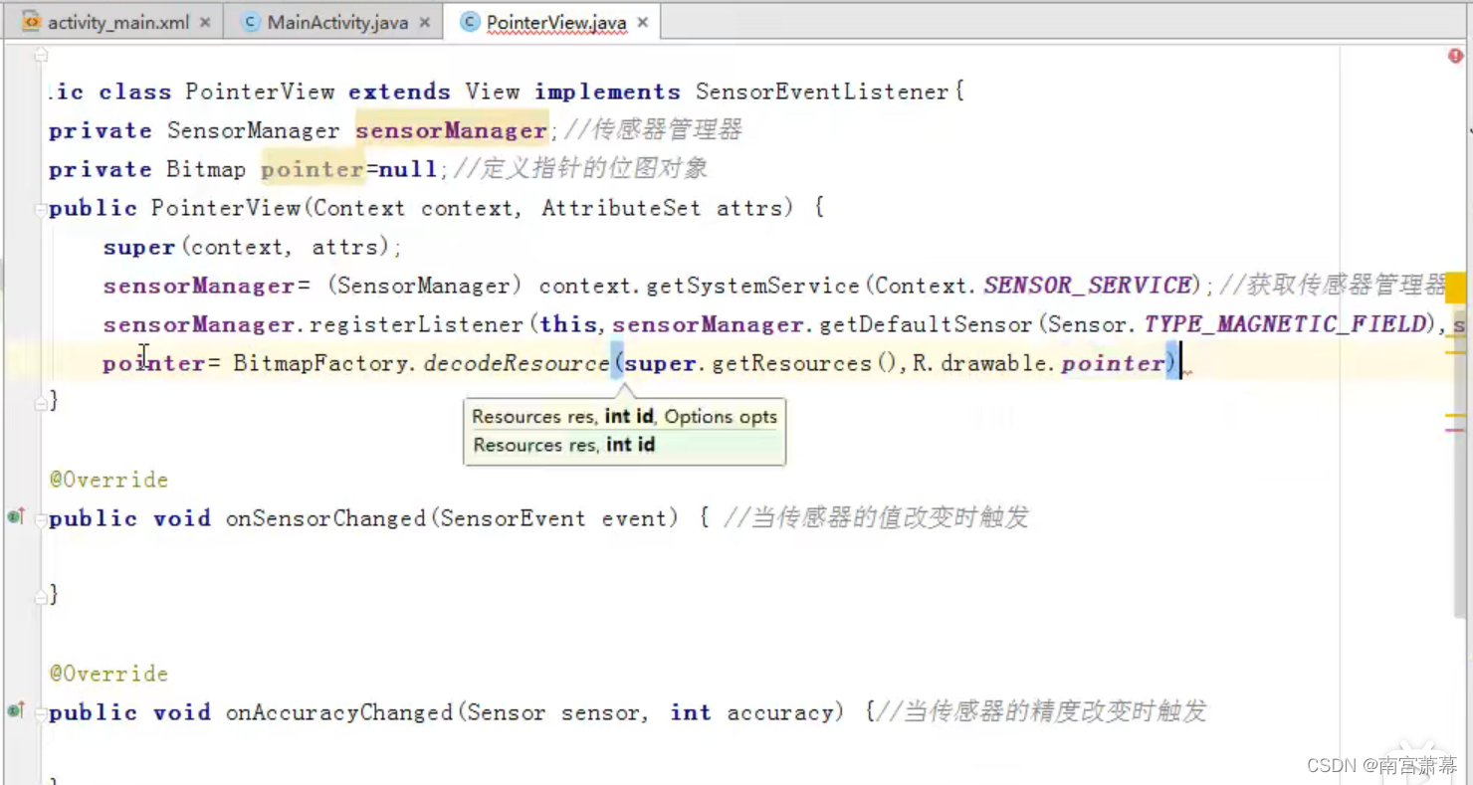Select the PointerView.java tab
The width and height of the screenshot is (1473, 785).
click(552, 22)
